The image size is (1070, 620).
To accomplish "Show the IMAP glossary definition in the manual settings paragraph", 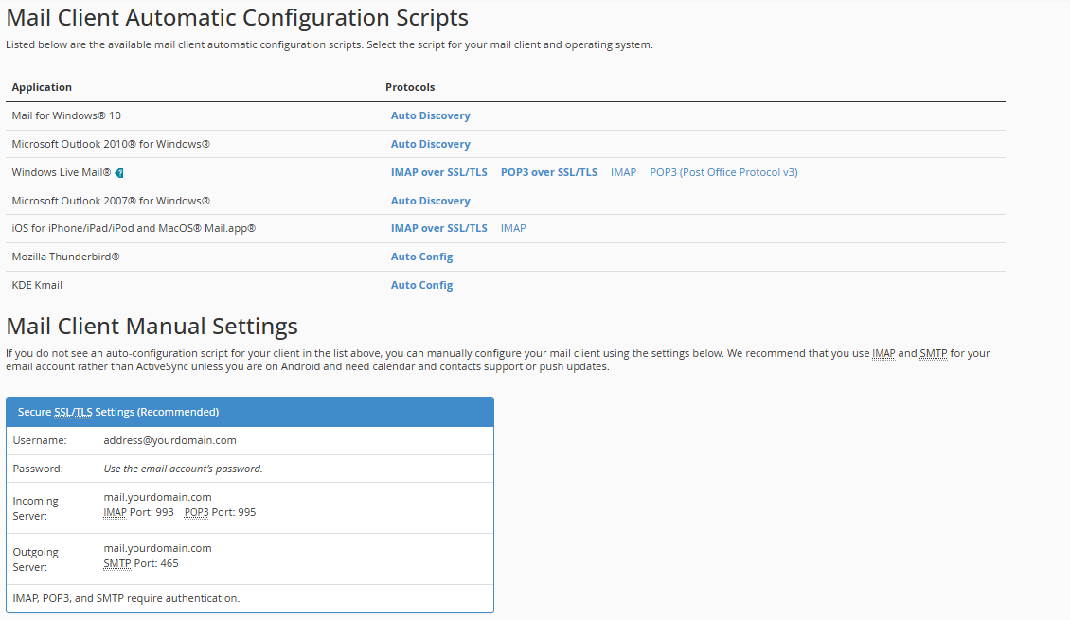I will 883,353.
